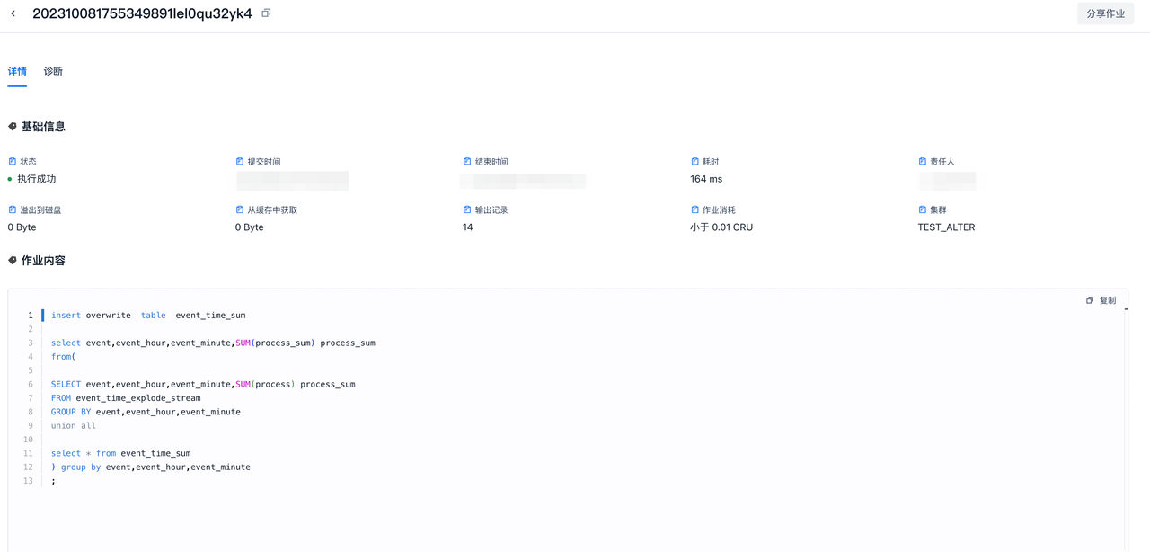Click the 集群 field icon
This screenshot has width=1150, height=552.
(922, 209)
